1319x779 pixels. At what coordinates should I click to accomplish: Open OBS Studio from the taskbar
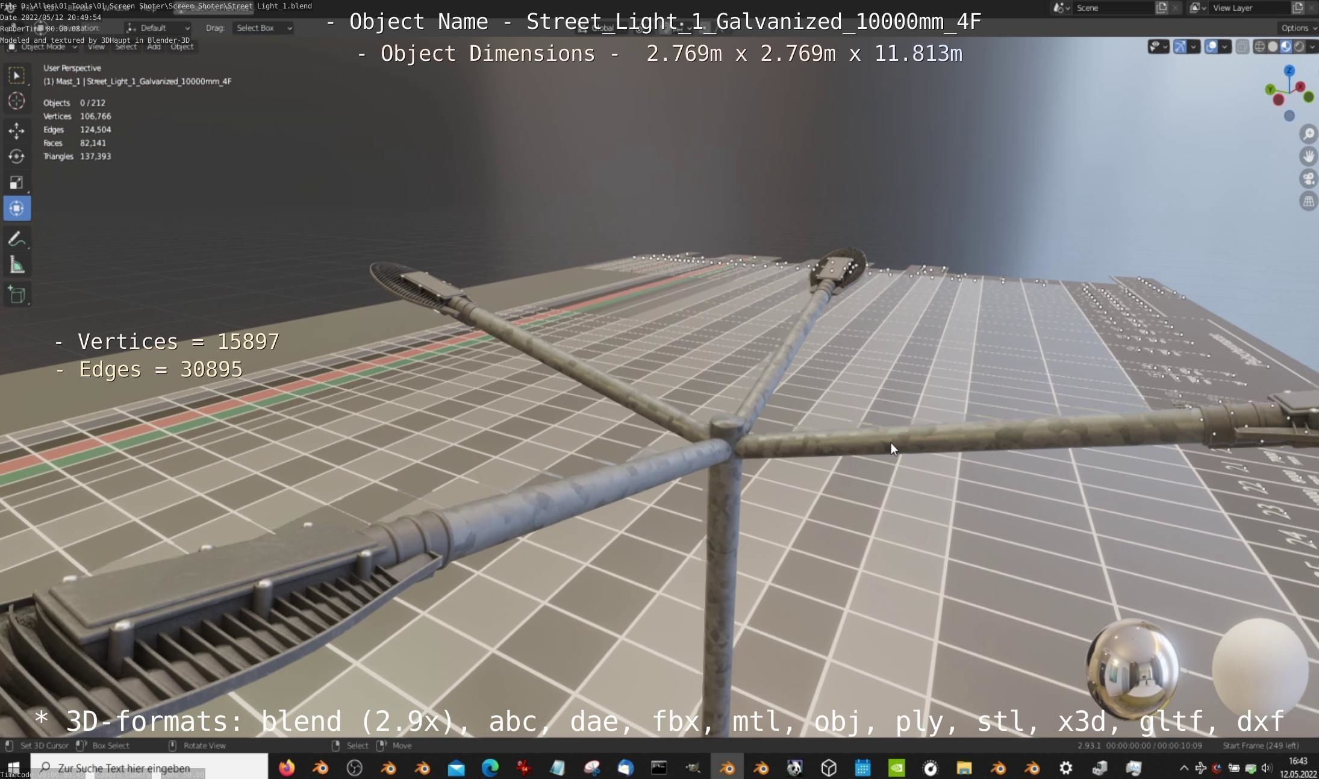click(x=354, y=768)
